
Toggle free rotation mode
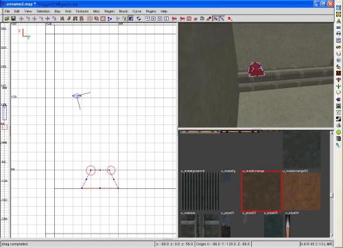pyautogui.click(x=139, y=19)
